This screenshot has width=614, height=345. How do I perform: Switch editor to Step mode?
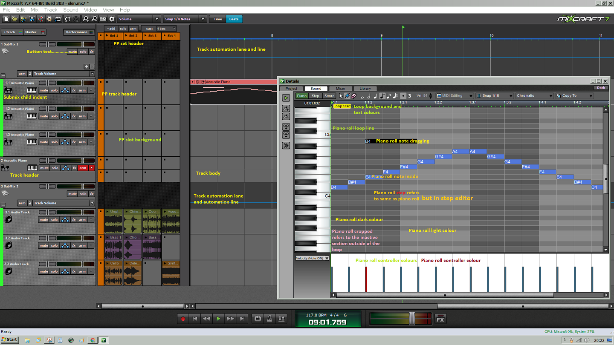click(x=315, y=96)
